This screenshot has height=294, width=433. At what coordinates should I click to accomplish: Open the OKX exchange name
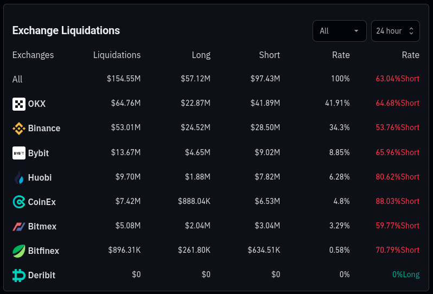pos(37,104)
